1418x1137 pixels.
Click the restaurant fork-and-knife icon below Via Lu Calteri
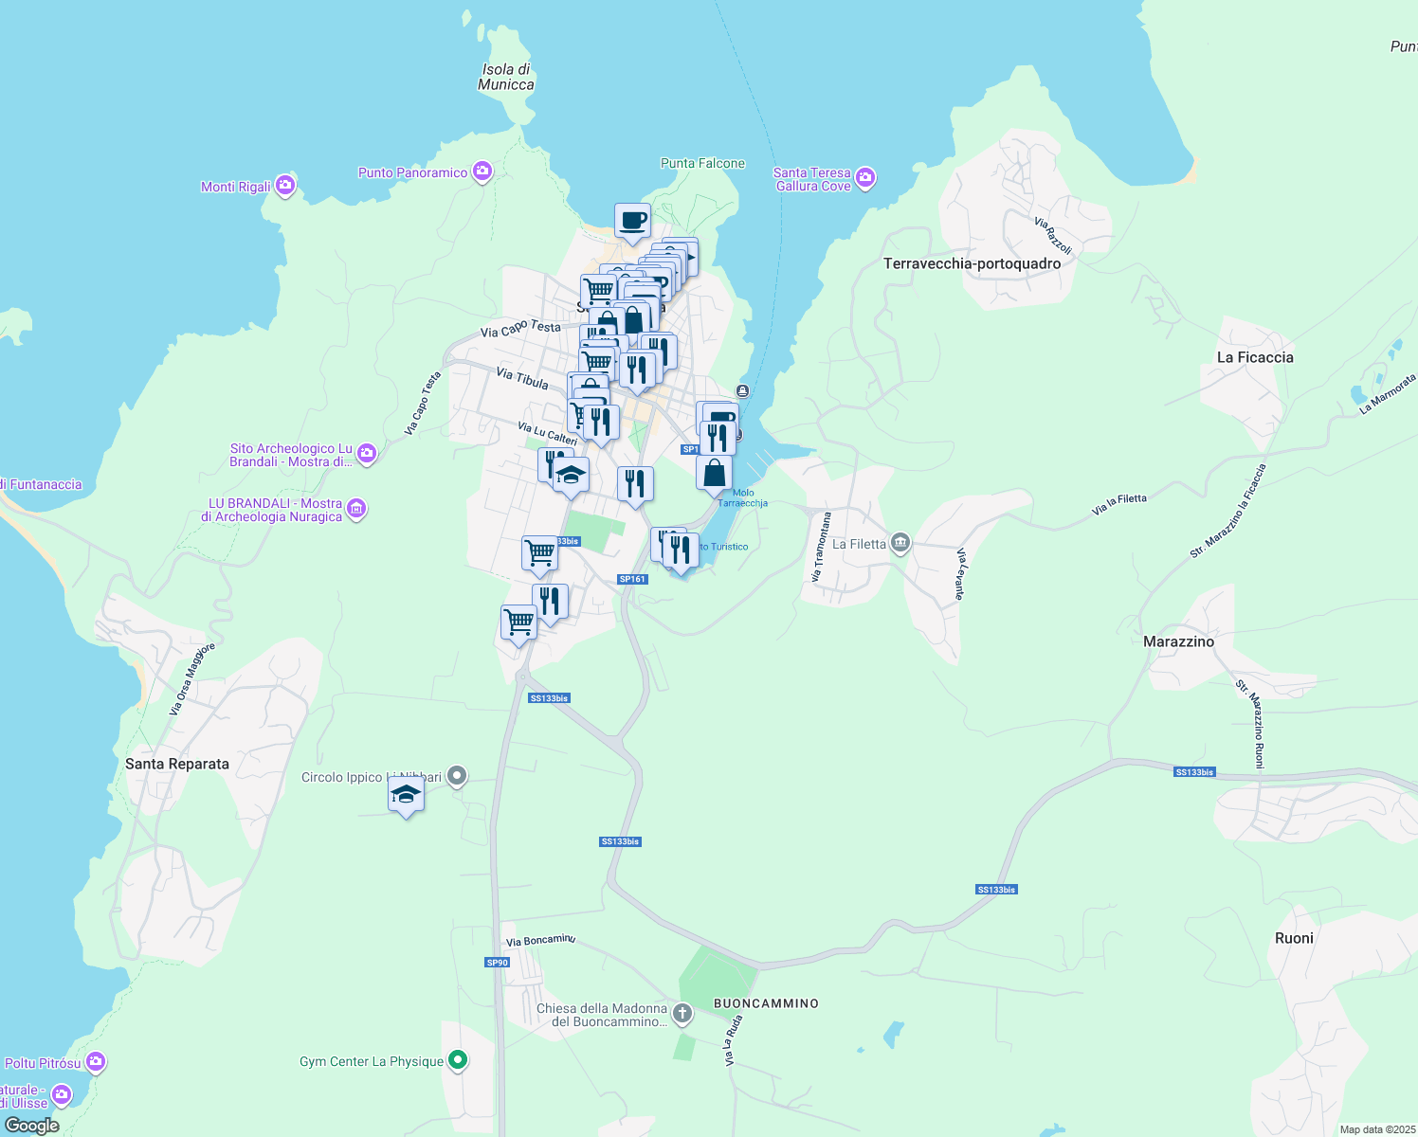tap(634, 483)
